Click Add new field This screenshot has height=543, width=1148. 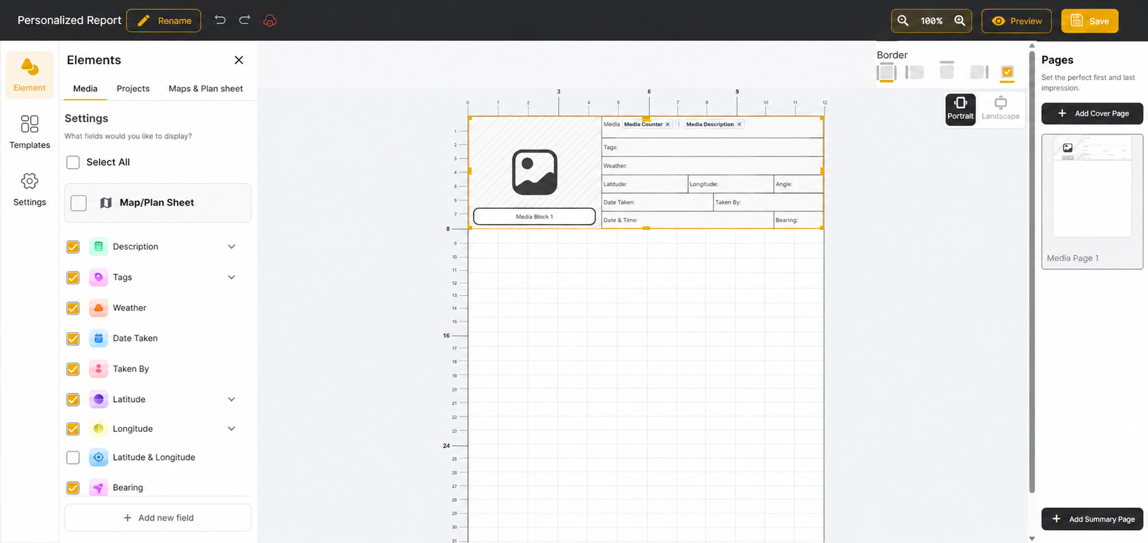158,518
